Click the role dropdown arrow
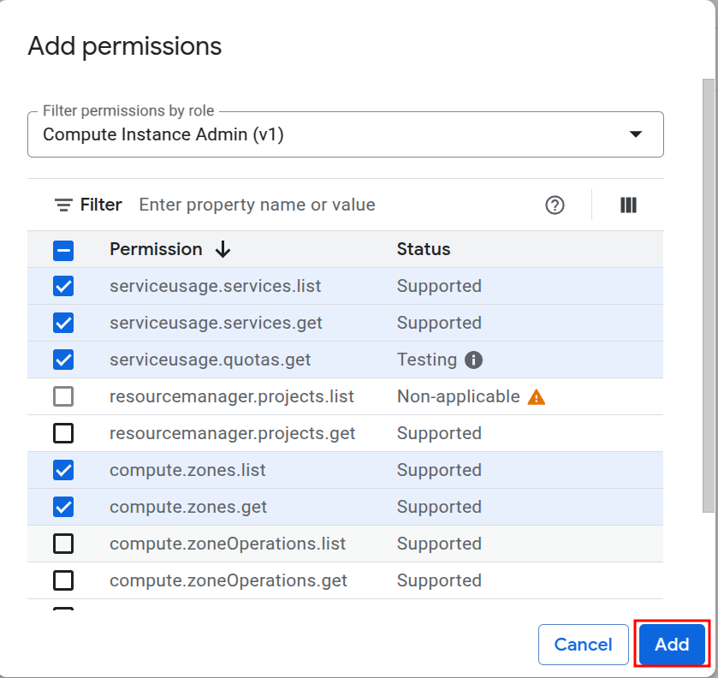Screen dimensions: 718x678 click(636, 134)
